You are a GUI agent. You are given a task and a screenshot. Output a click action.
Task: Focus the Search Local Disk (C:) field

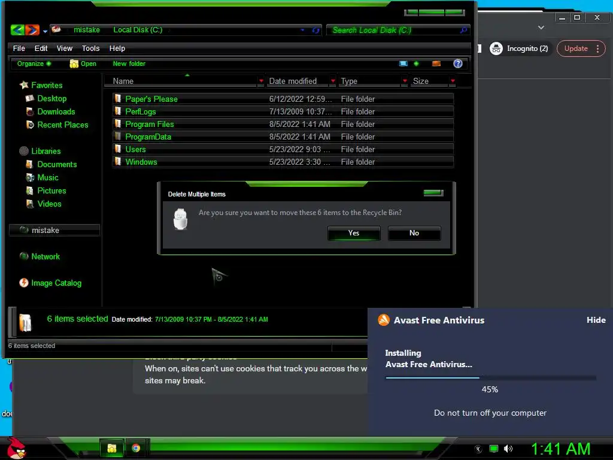[397, 30]
